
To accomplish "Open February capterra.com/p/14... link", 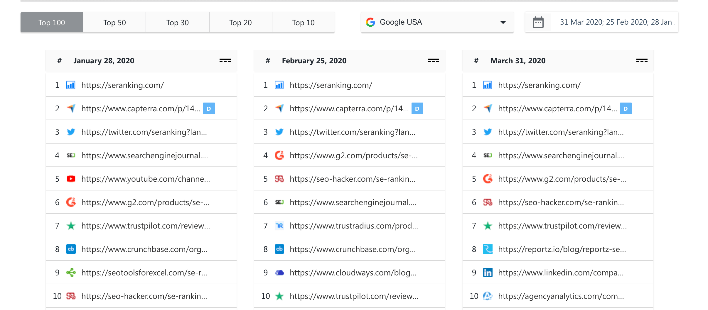I will pos(349,108).
